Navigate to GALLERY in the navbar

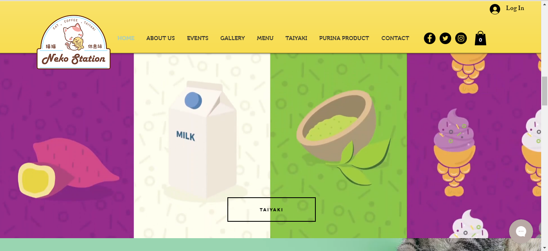coord(233,38)
